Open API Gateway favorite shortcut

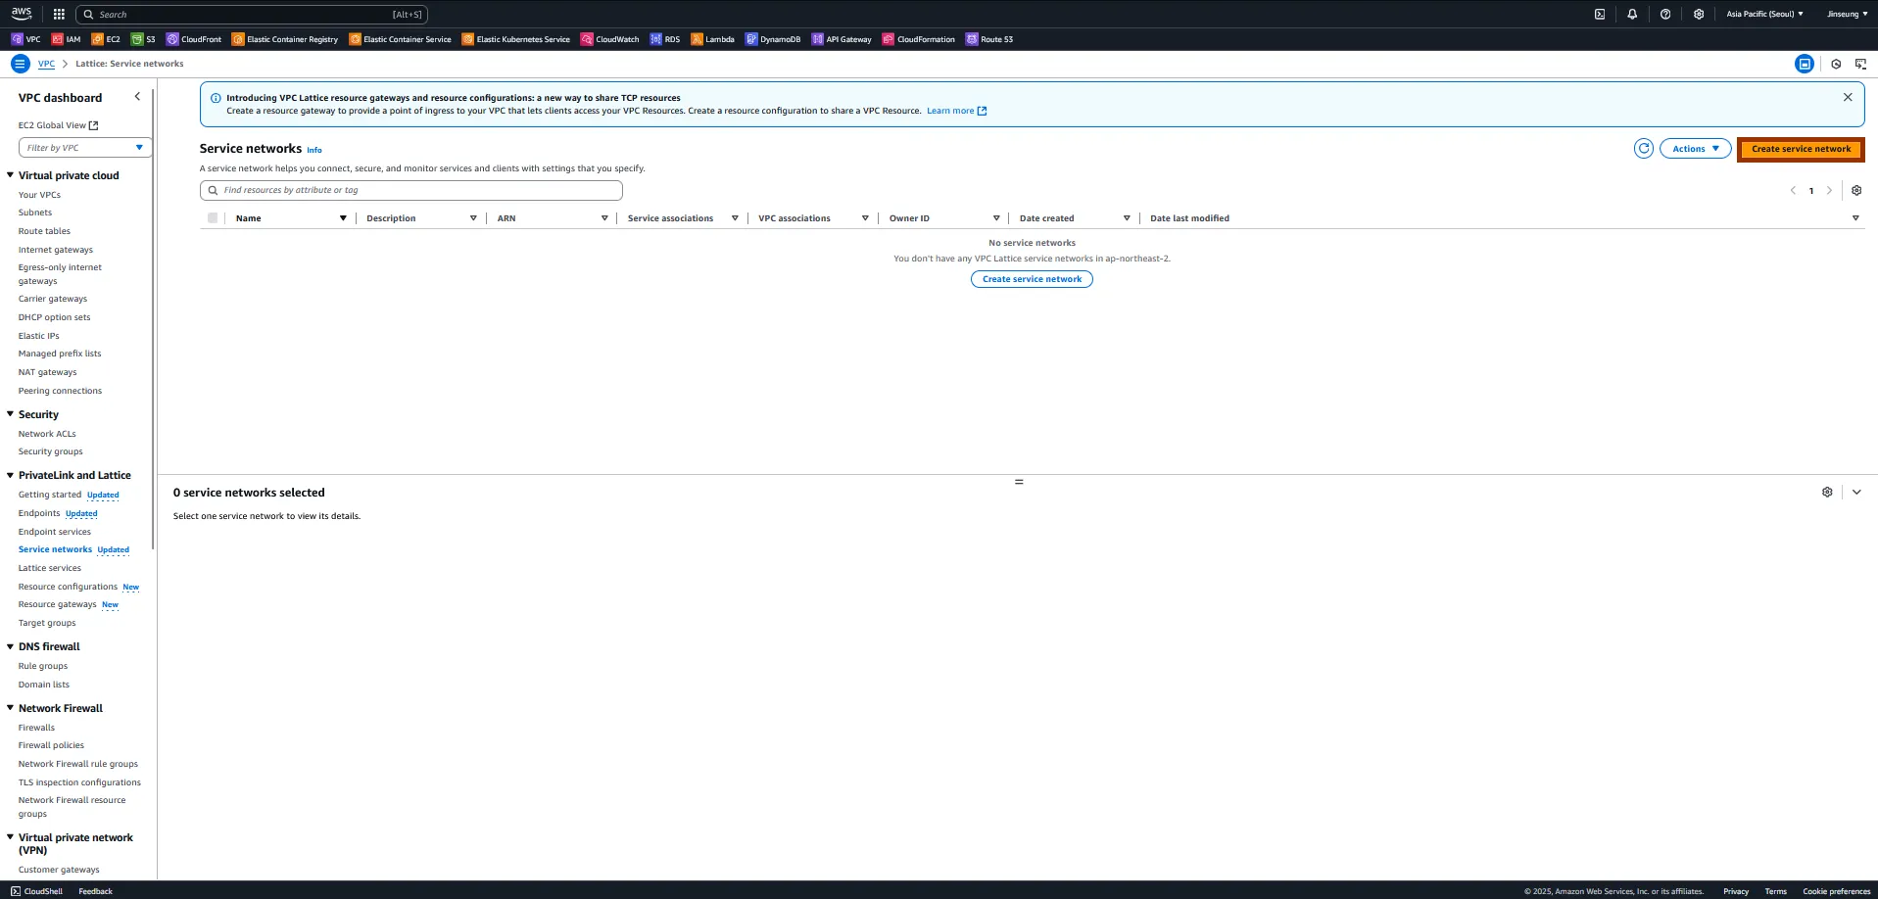pos(842,39)
